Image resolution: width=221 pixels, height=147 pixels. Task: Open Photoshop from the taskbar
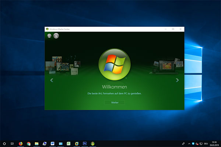(x=85, y=144)
